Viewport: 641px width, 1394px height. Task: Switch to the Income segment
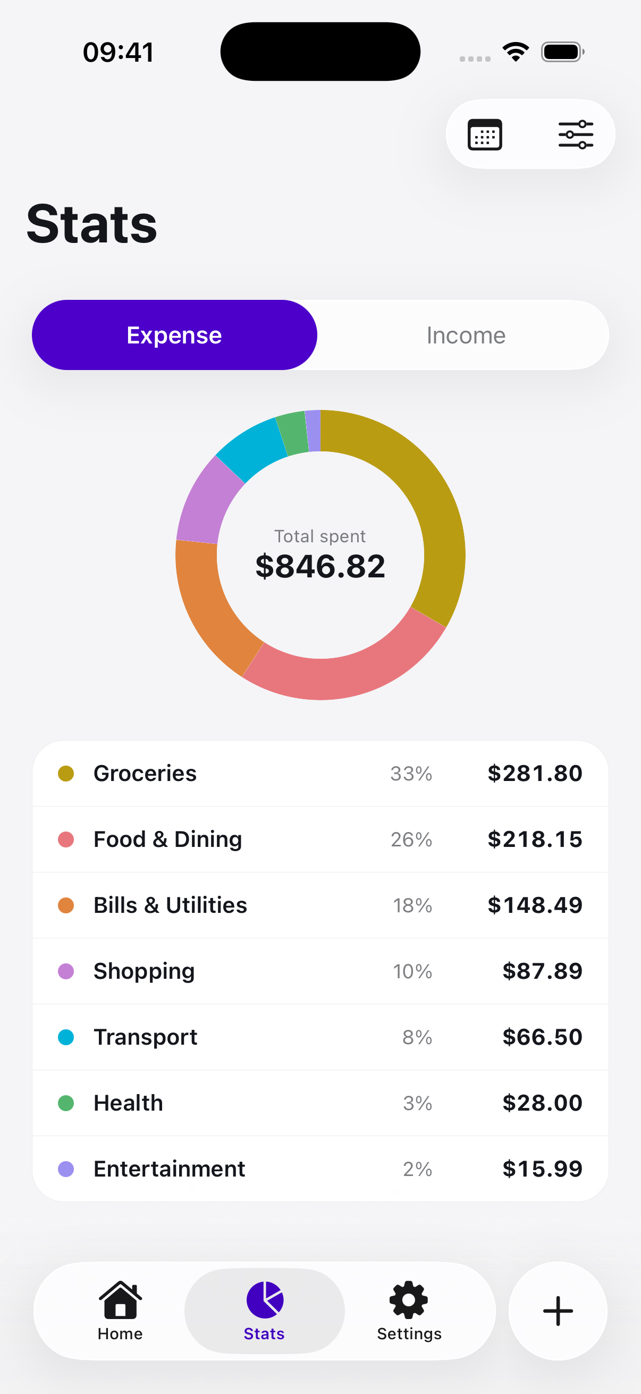(466, 335)
